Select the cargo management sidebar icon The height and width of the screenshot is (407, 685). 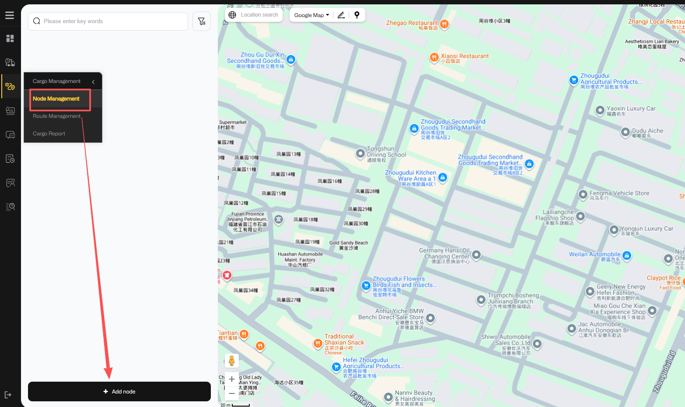(10, 86)
